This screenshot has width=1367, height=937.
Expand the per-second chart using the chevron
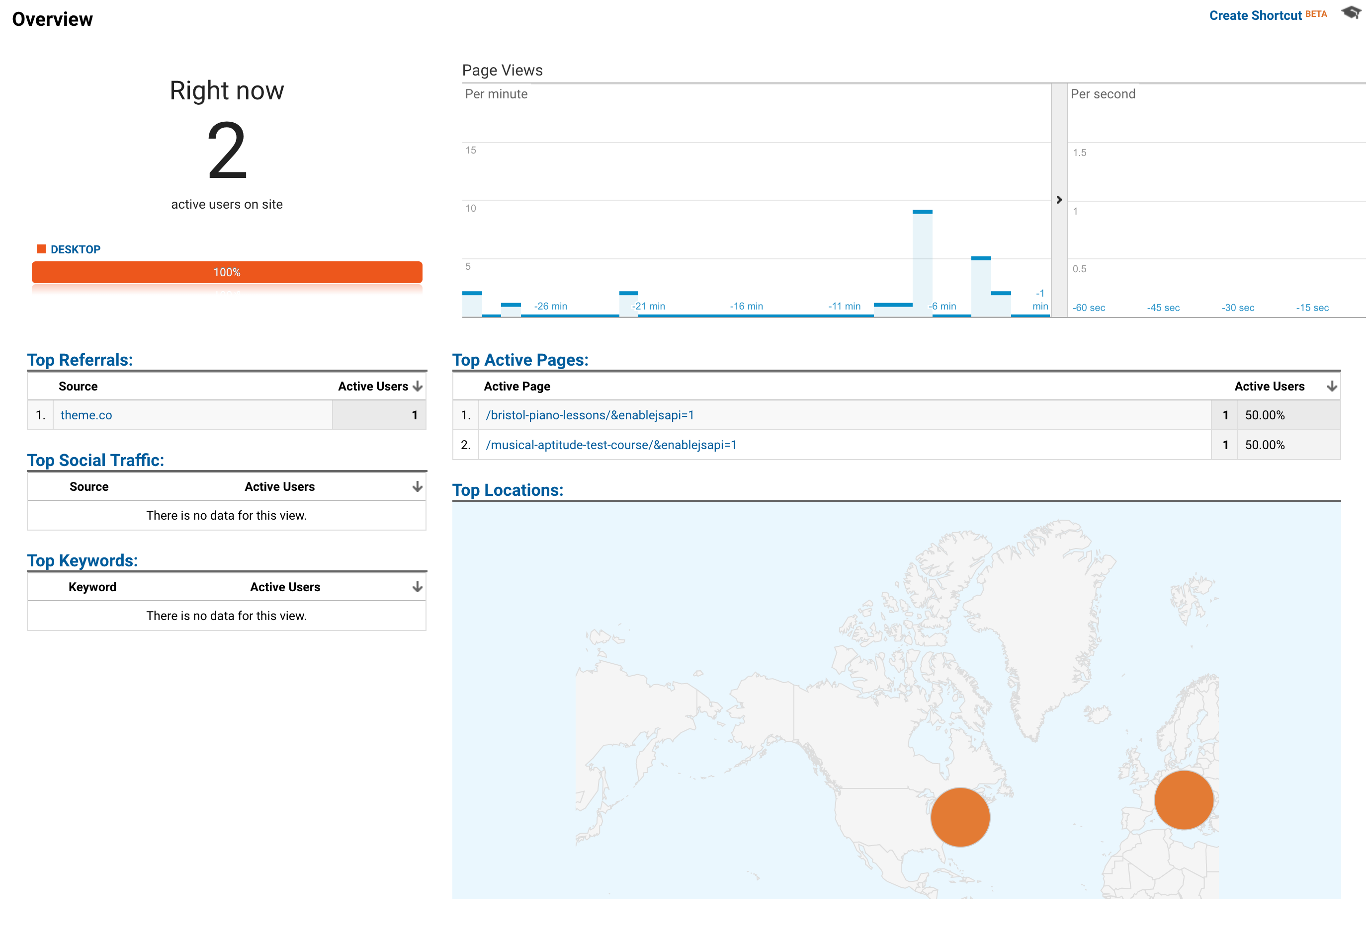pyautogui.click(x=1059, y=200)
